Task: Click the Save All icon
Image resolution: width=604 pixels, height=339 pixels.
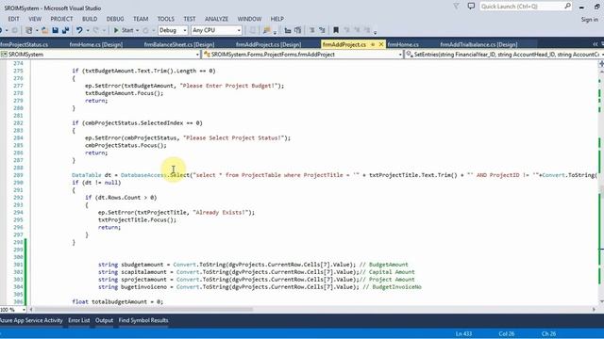Action: (x=65, y=30)
